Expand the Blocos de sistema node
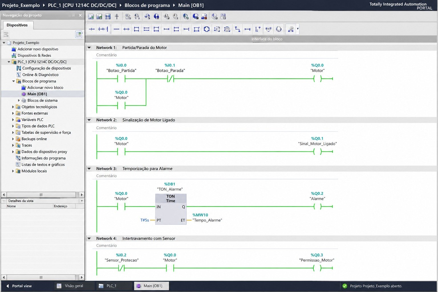Viewport: 438px width, 292px height. (x=19, y=100)
